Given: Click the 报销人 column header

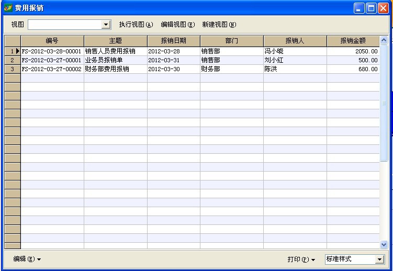Looking at the screenshot, I should [x=295, y=41].
